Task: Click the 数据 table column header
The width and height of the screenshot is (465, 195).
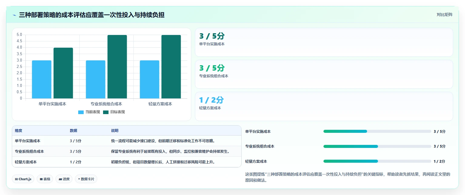Action: (x=74, y=131)
